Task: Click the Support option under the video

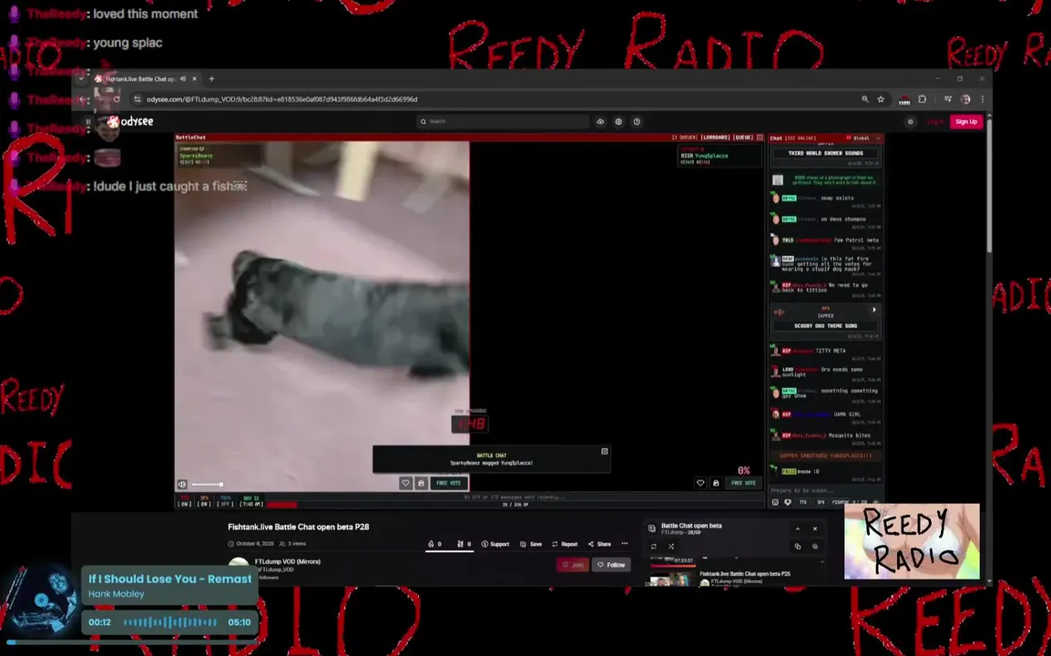Action: pos(495,544)
